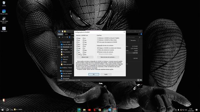The image size is (200, 112).
Task: Go forward in the Explorer window
Action: point(62,37)
